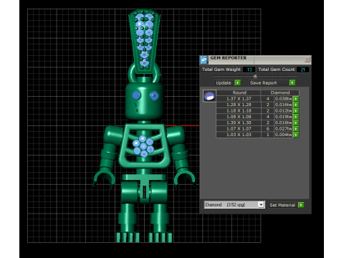Click the 0.012tw weight cell
344x258 pixels.
[x=283, y=110]
